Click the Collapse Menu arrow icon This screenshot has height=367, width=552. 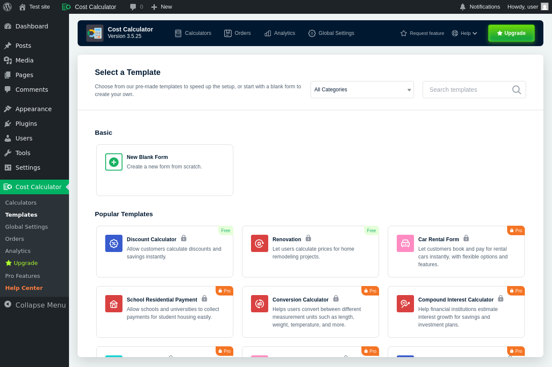coord(8,304)
